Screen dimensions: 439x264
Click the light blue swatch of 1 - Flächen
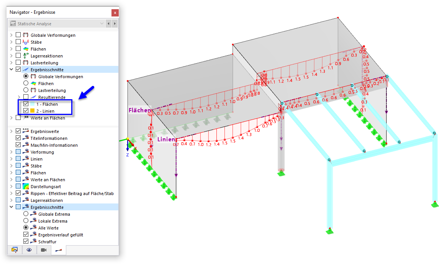coord(32,104)
